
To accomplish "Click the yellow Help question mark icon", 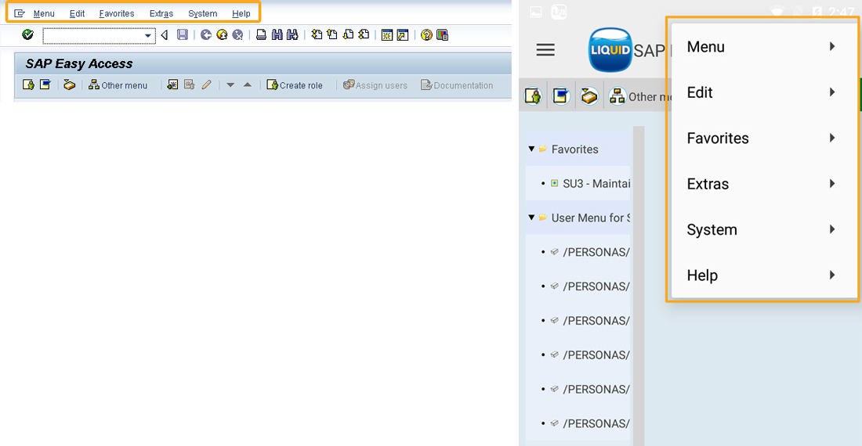I will (426, 35).
